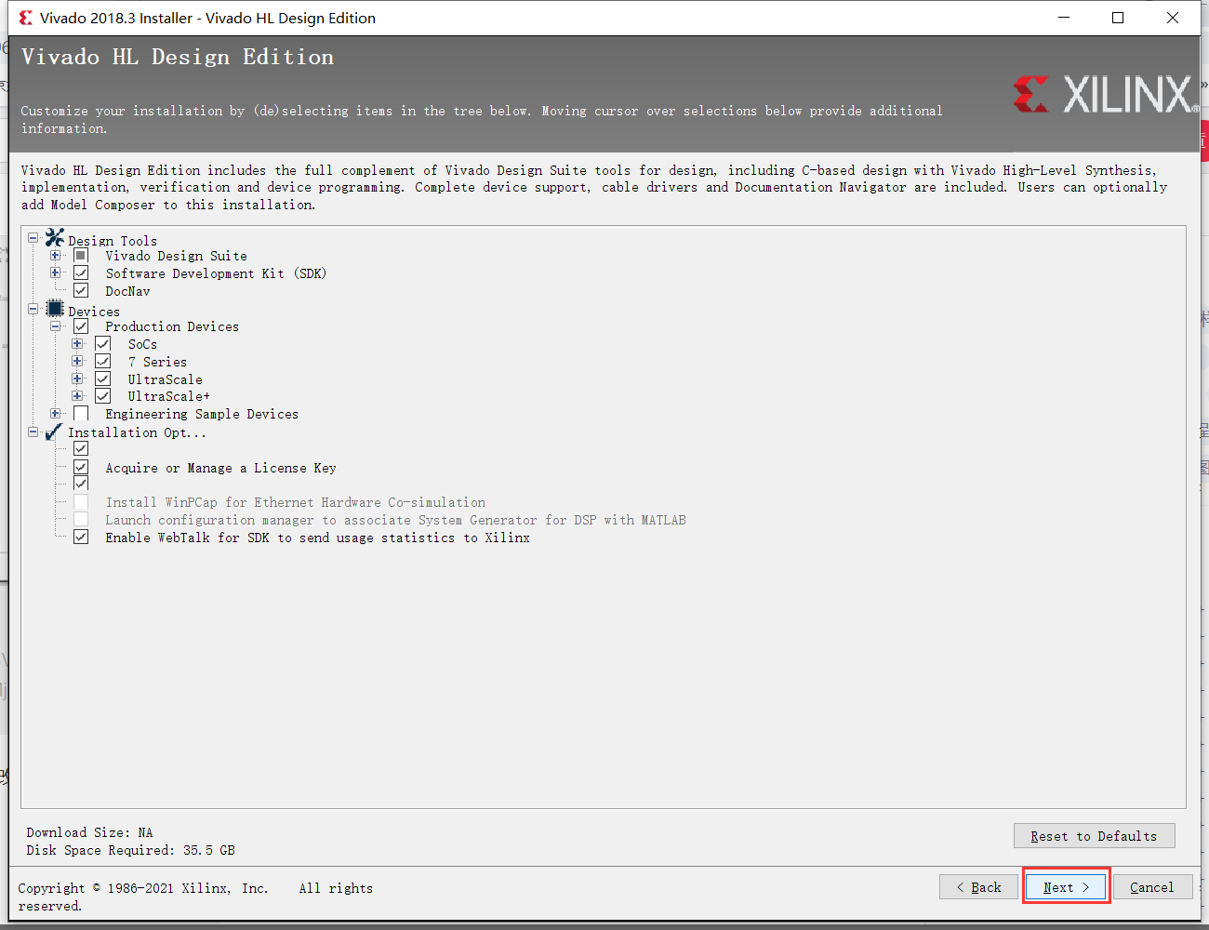Click 'Disk Space Required: 35.5 GB' text
Screen dimensions: 1209x930
point(130,850)
